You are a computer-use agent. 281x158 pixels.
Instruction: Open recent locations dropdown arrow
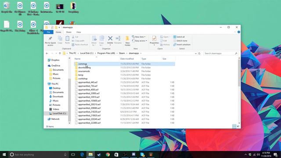click(x=56, y=54)
